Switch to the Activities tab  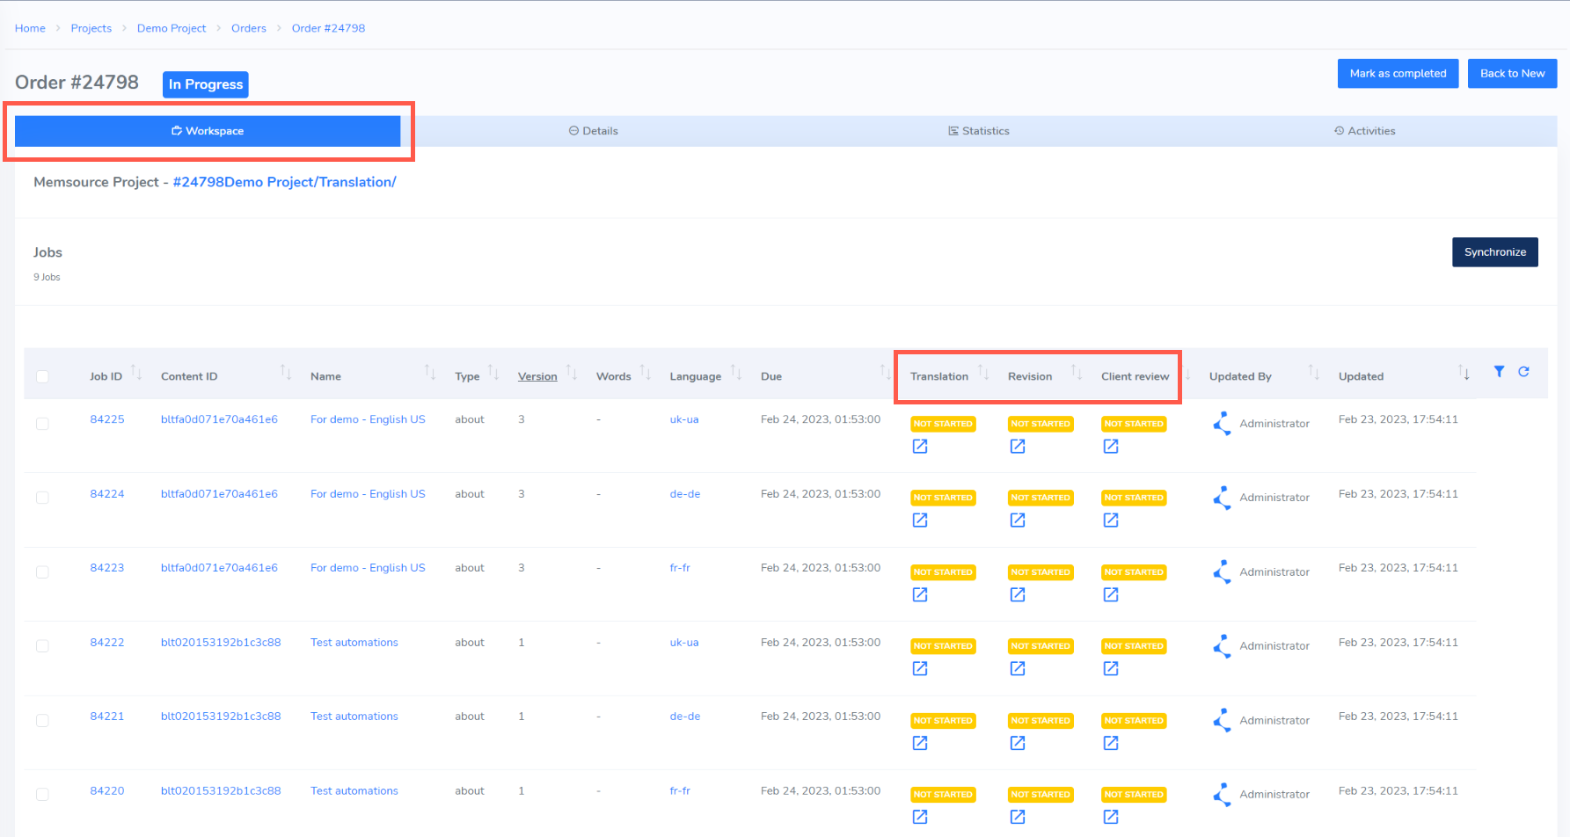(1365, 131)
